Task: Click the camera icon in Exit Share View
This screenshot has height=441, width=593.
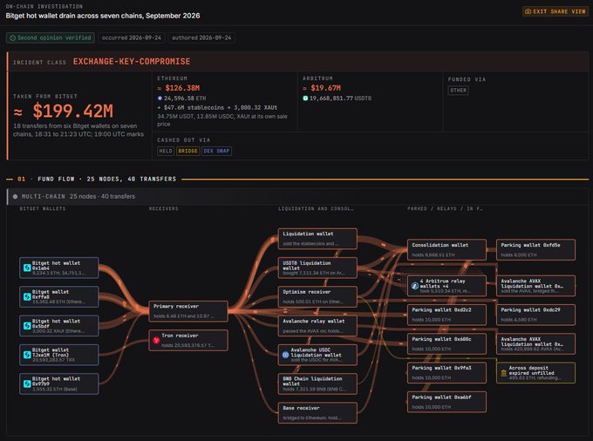Action: (x=528, y=11)
